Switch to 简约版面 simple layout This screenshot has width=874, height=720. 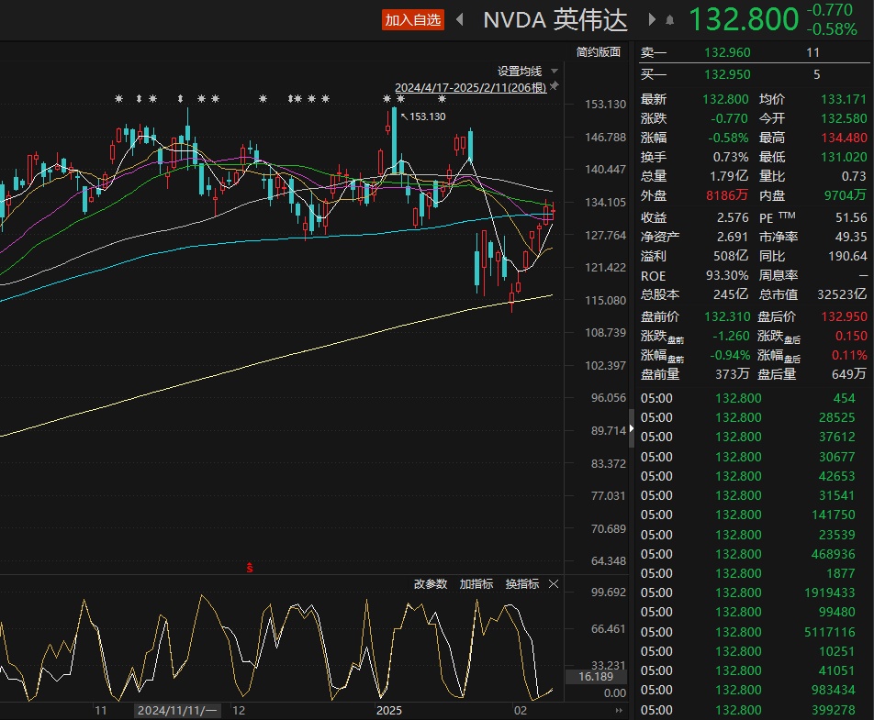(598, 52)
